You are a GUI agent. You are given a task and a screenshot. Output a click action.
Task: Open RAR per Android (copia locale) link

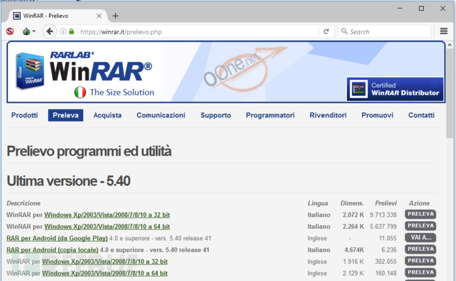coord(52,250)
